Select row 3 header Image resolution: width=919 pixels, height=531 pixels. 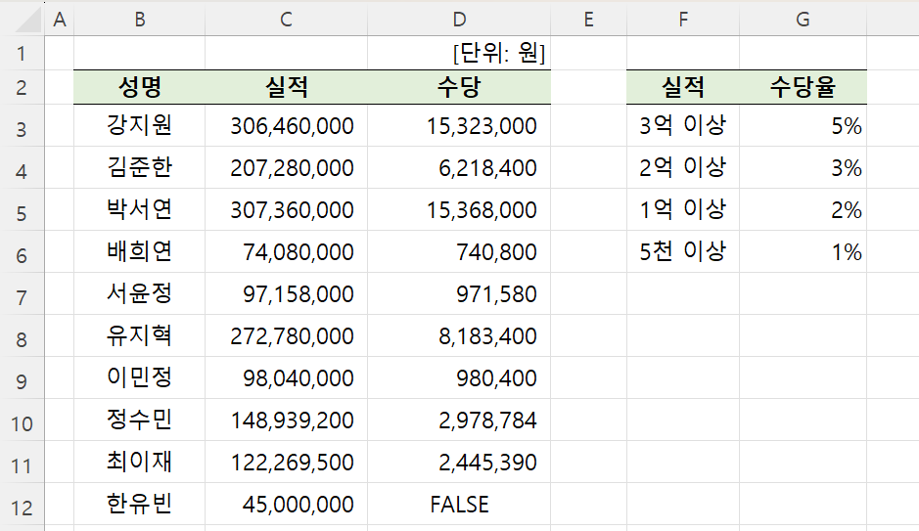[23, 125]
